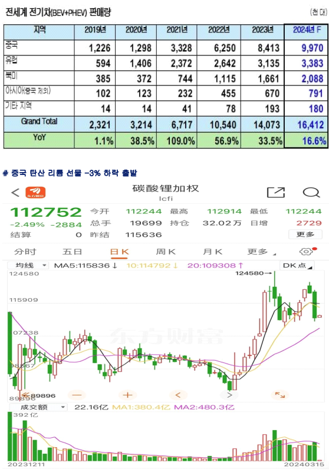Zoom out chart with minus button
Viewport: 329px width, 472px height.
coord(77,395)
